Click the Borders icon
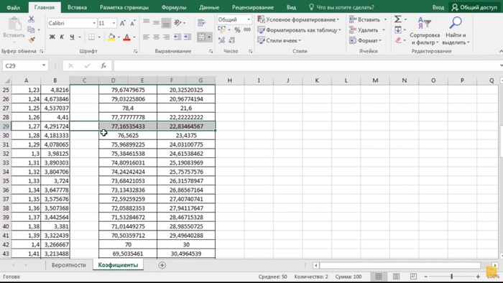This screenshot has width=503, height=283. (92, 37)
